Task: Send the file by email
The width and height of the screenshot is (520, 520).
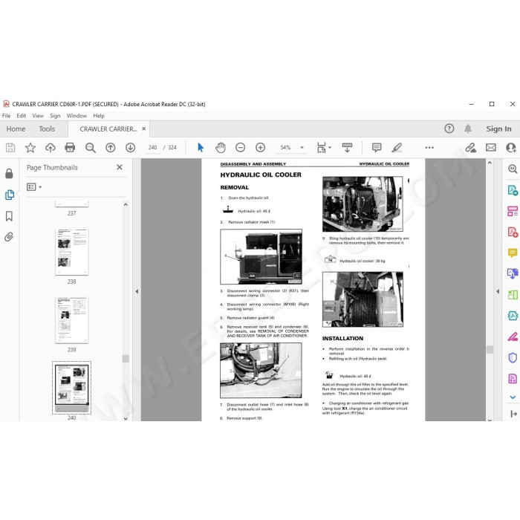Action: (x=491, y=148)
